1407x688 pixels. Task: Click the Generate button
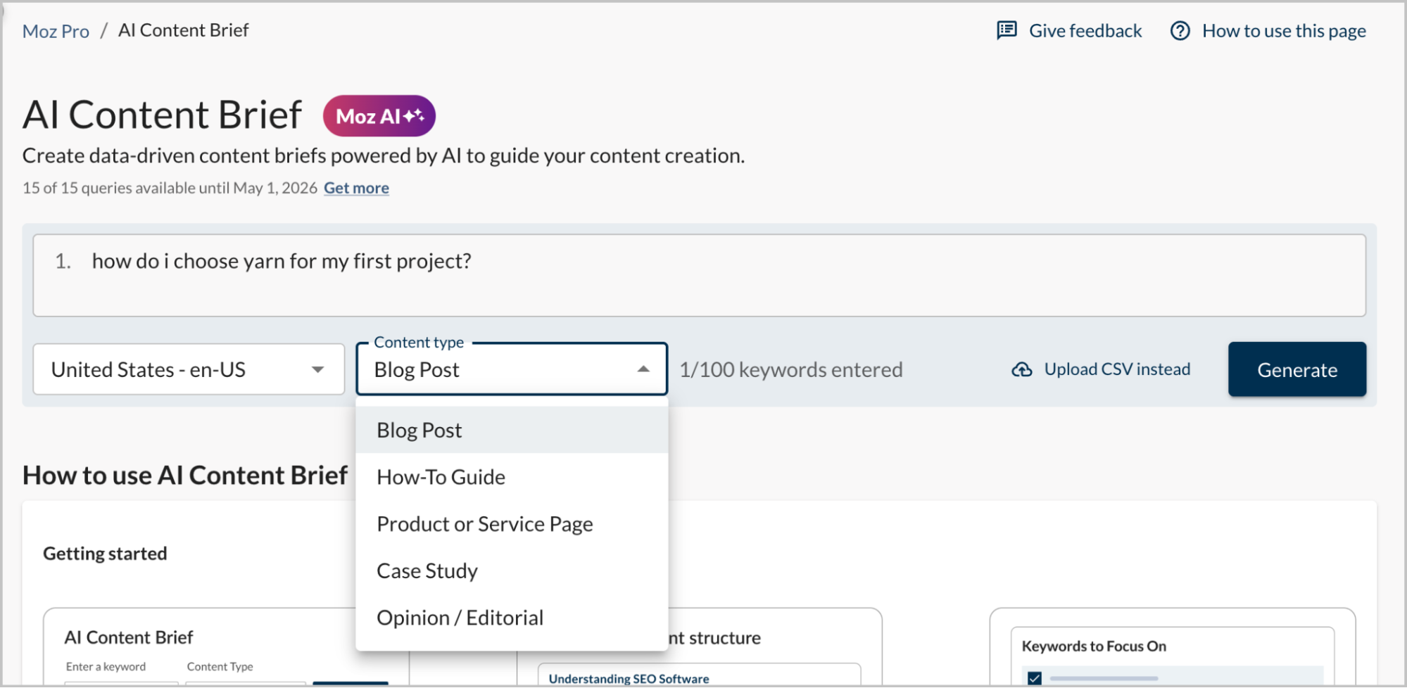coord(1296,369)
